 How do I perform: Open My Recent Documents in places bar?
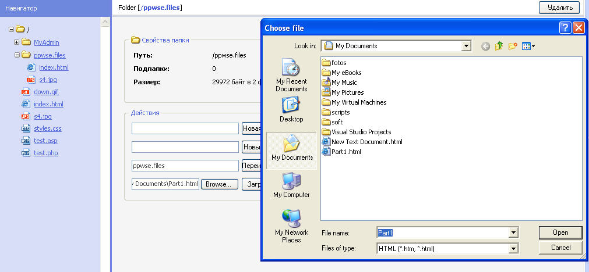pyautogui.click(x=291, y=76)
